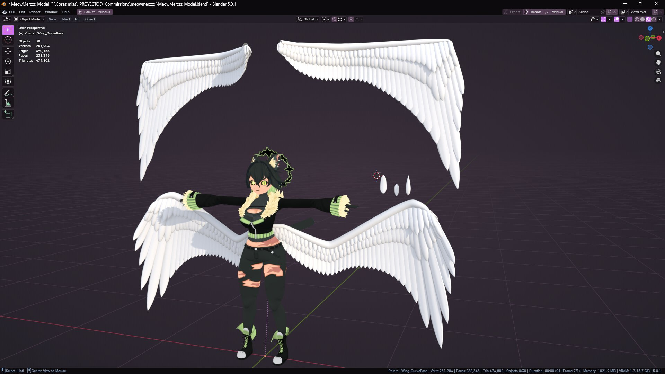Screen dimensions: 665x374
Task: Pick the Measure tool
Action: point(8,103)
